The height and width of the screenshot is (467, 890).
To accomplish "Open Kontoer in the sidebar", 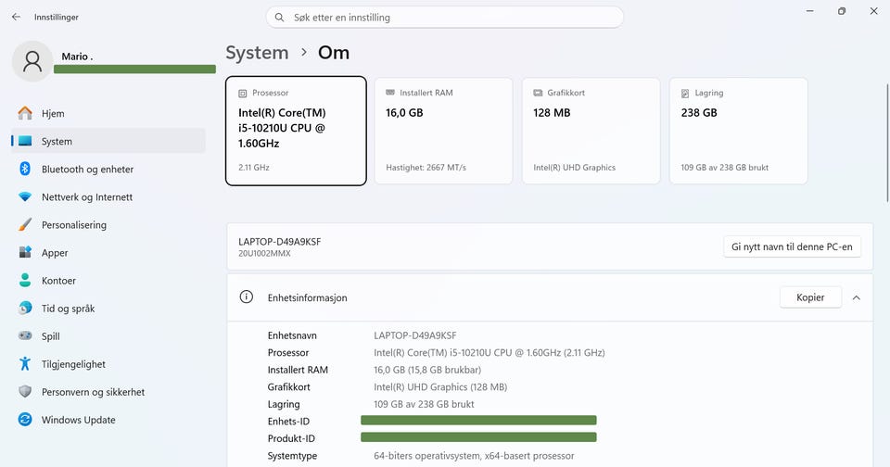I will pyautogui.click(x=108, y=280).
